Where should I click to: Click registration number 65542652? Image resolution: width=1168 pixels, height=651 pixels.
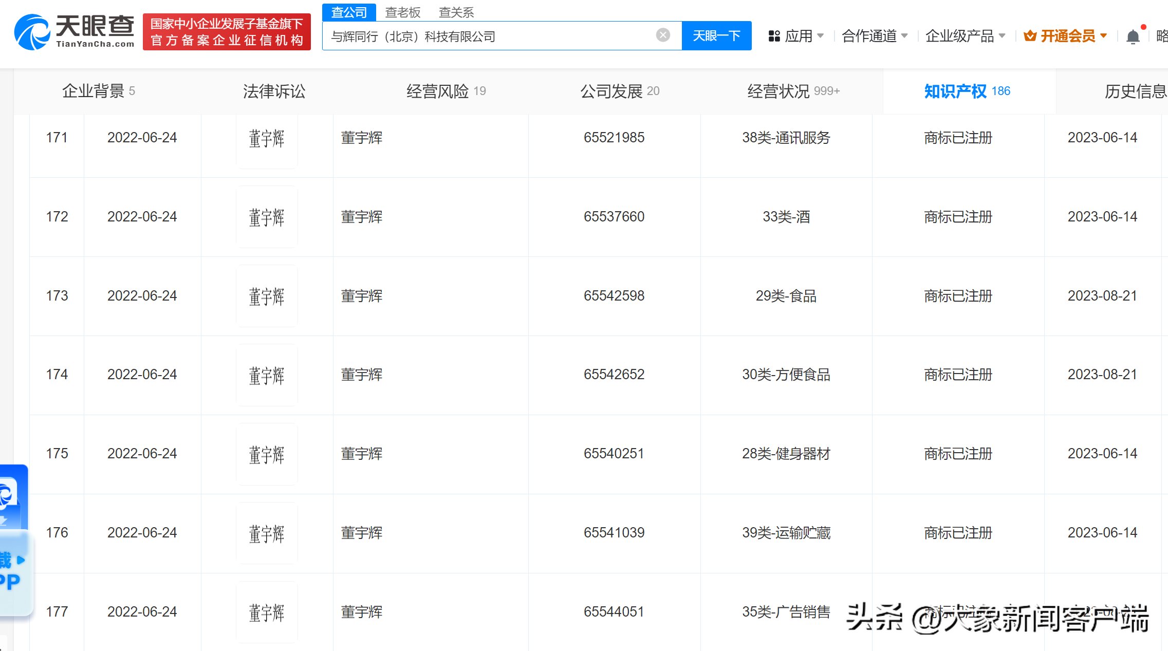pyautogui.click(x=614, y=375)
